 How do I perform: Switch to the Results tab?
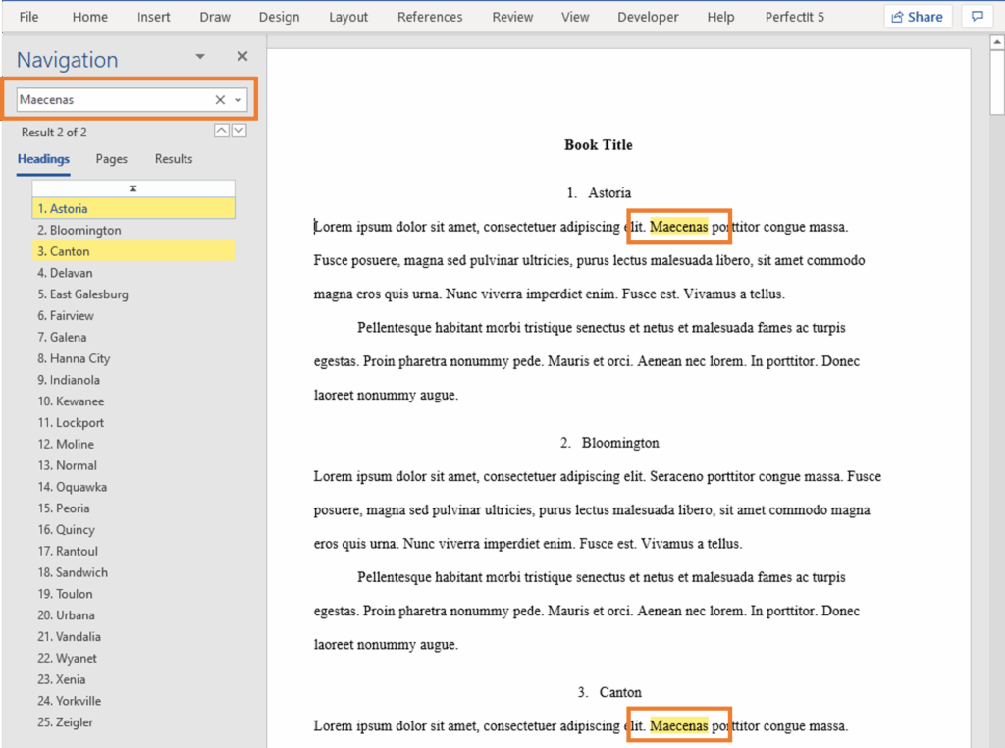(x=174, y=159)
